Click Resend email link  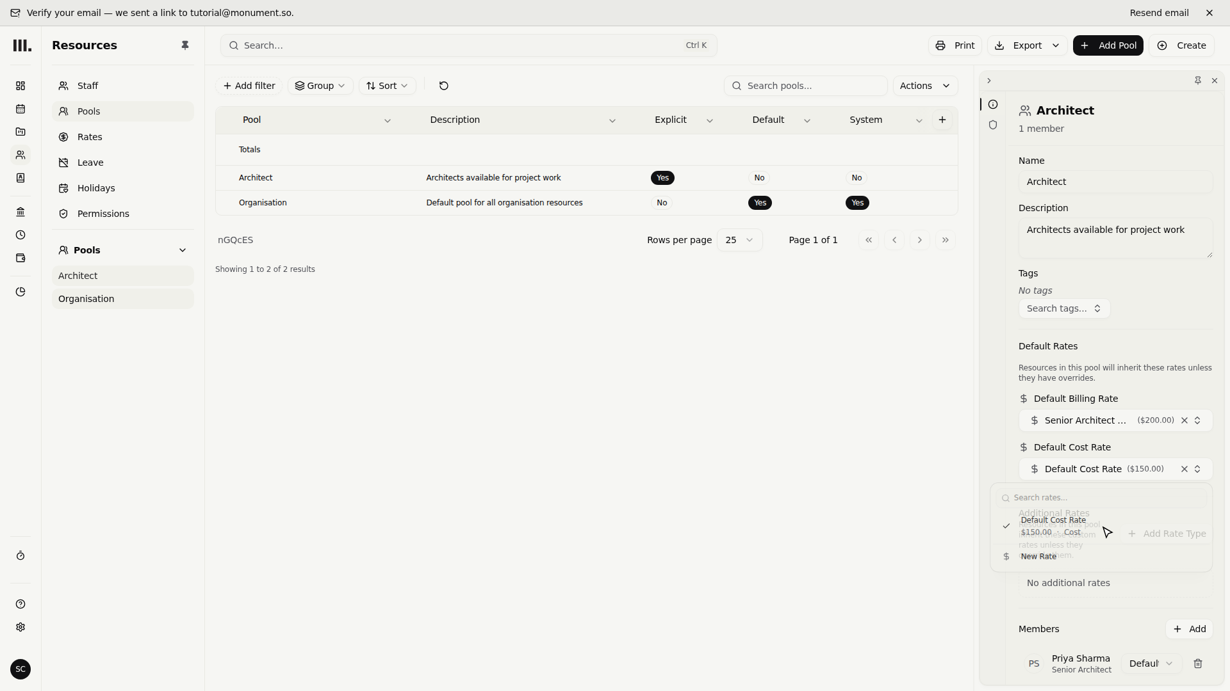pos(1159,13)
